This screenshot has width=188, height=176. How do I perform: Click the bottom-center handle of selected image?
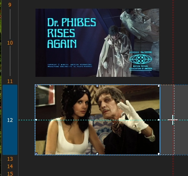97,154
